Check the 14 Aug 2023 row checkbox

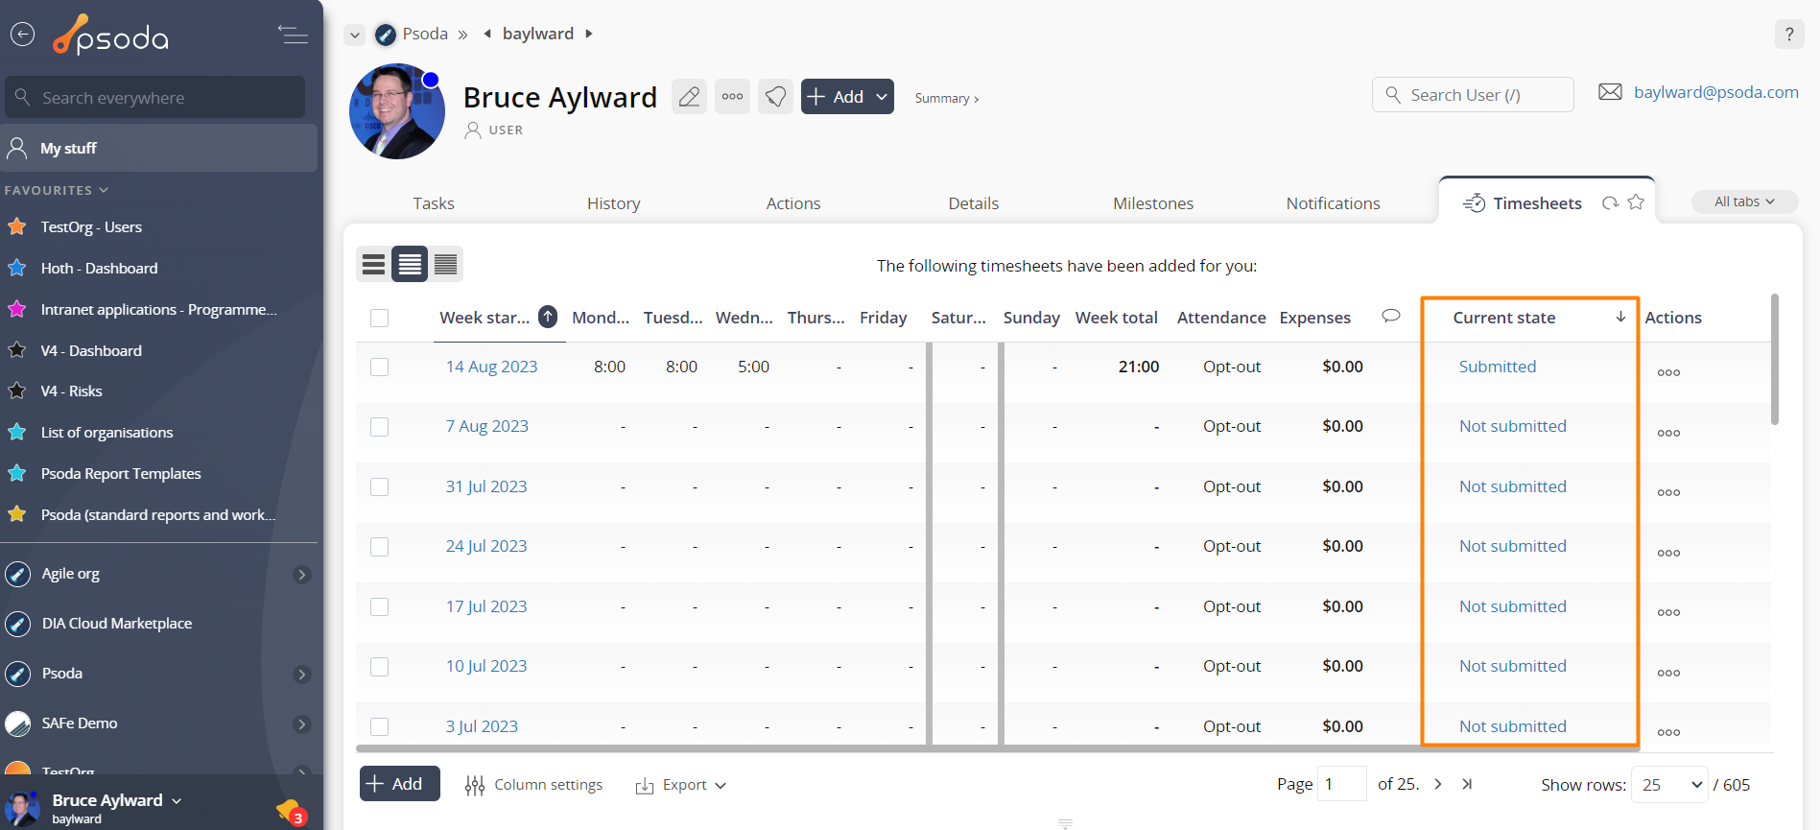[380, 367]
